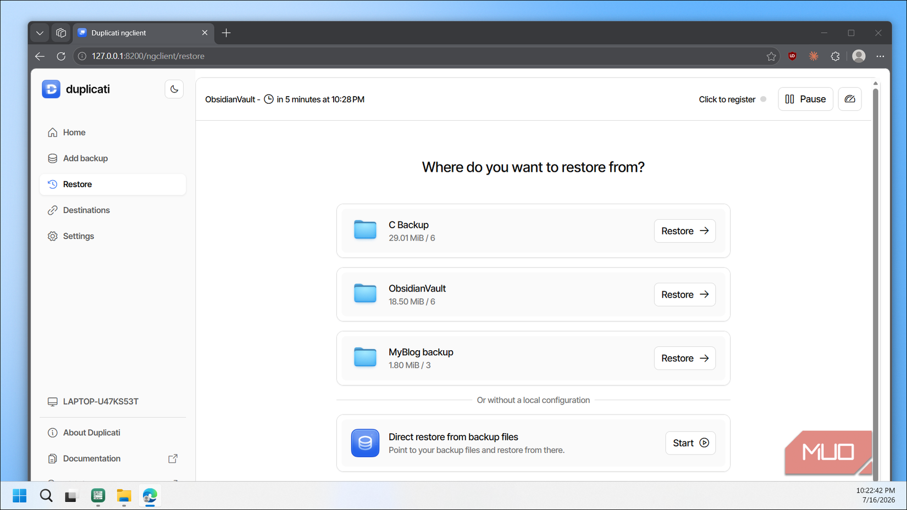Viewport: 907px width, 510px height.
Task: Open uBlock Origin extension icon
Action: point(792,56)
